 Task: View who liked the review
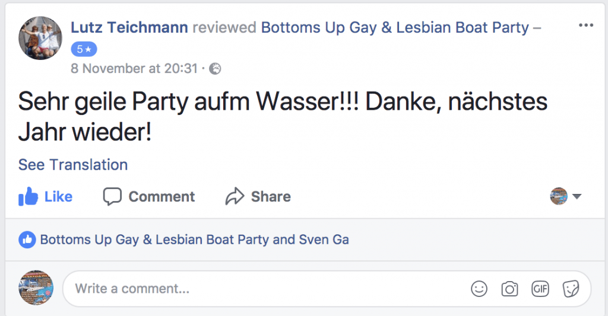[194, 240]
